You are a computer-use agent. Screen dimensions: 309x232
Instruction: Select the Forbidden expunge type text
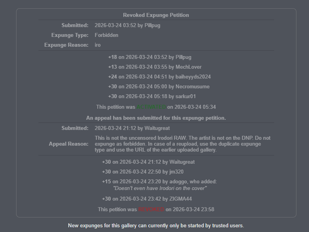106,35
